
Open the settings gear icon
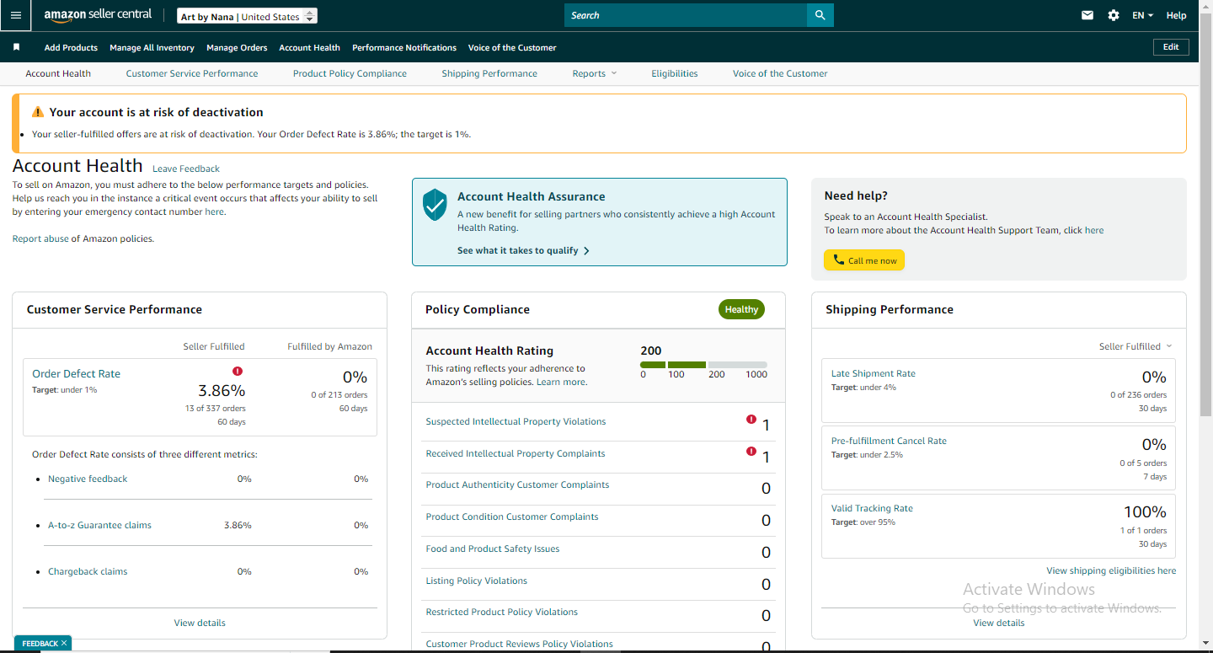coord(1114,15)
